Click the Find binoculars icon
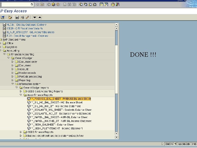The height and width of the screenshot is (148, 197). click(69, 5)
